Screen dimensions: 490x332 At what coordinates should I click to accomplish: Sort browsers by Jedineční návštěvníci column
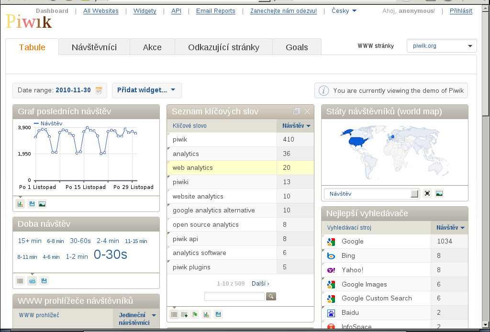(136, 319)
